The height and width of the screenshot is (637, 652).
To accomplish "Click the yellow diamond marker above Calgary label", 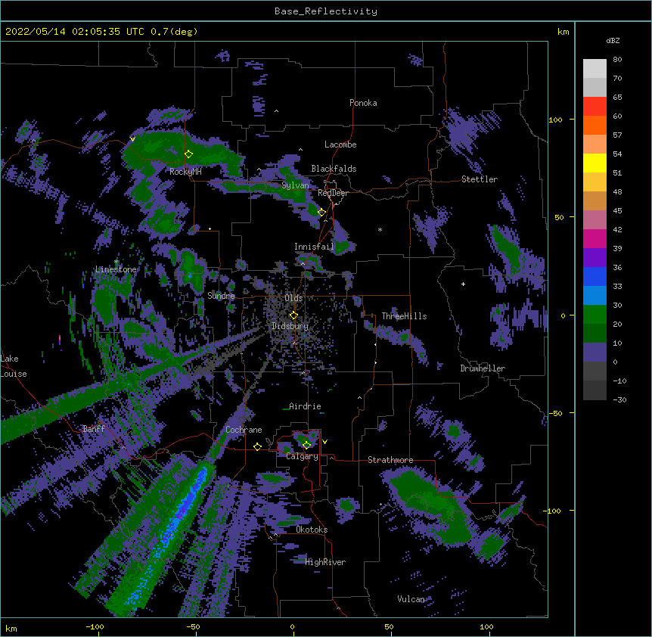I will [x=306, y=445].
